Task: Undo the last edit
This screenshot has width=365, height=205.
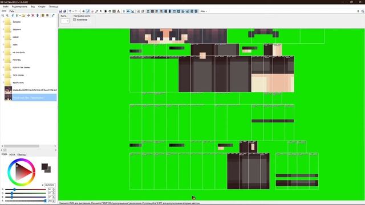Action: coord(70,11)
